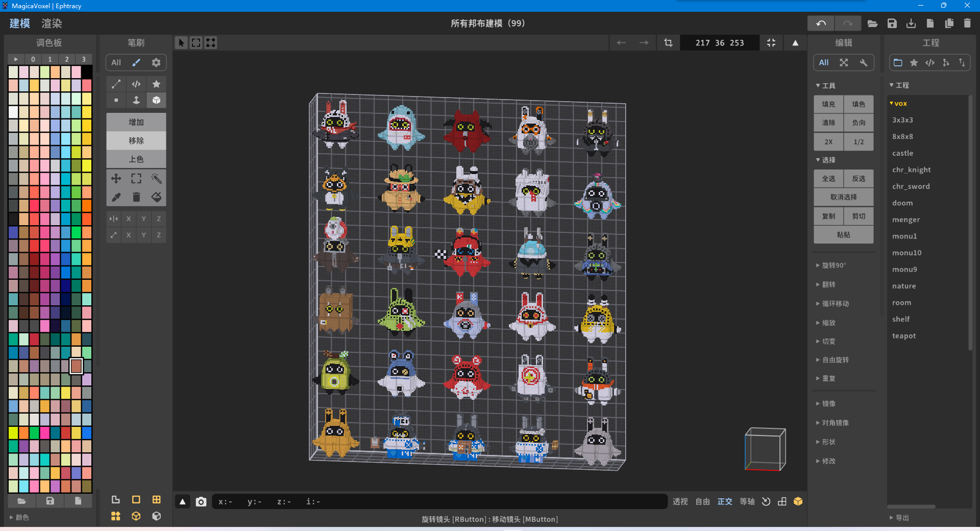This screenshot has width=980, height=531.
Task: Open brush settings gear icon
Action: pos(156,62)
